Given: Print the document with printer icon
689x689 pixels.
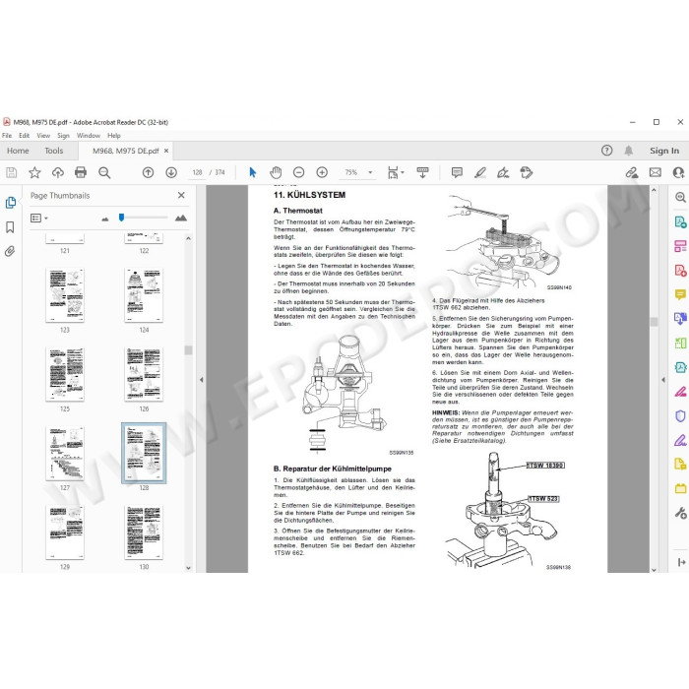Looking at the screenshot, I should tap(81, 172).
